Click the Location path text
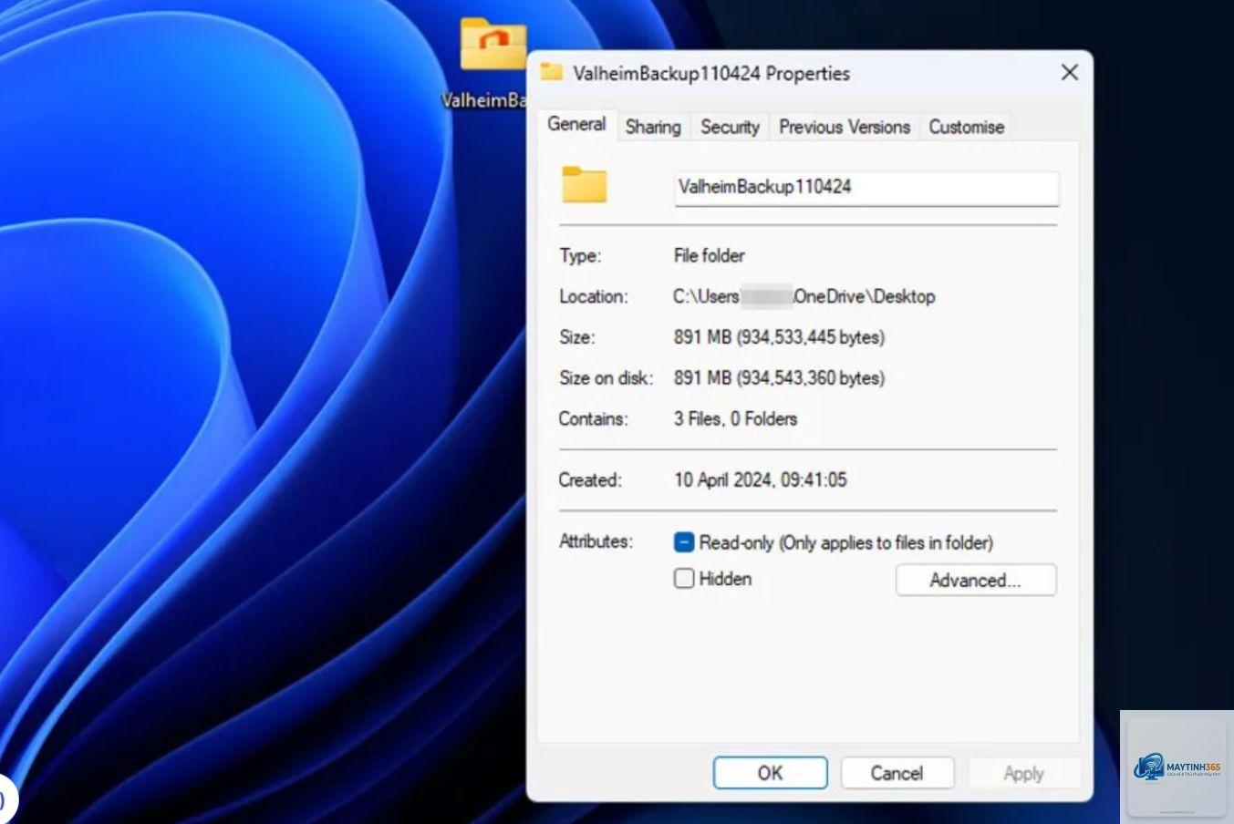Screen dimensions: 1234x824 [x=804, y=296]
